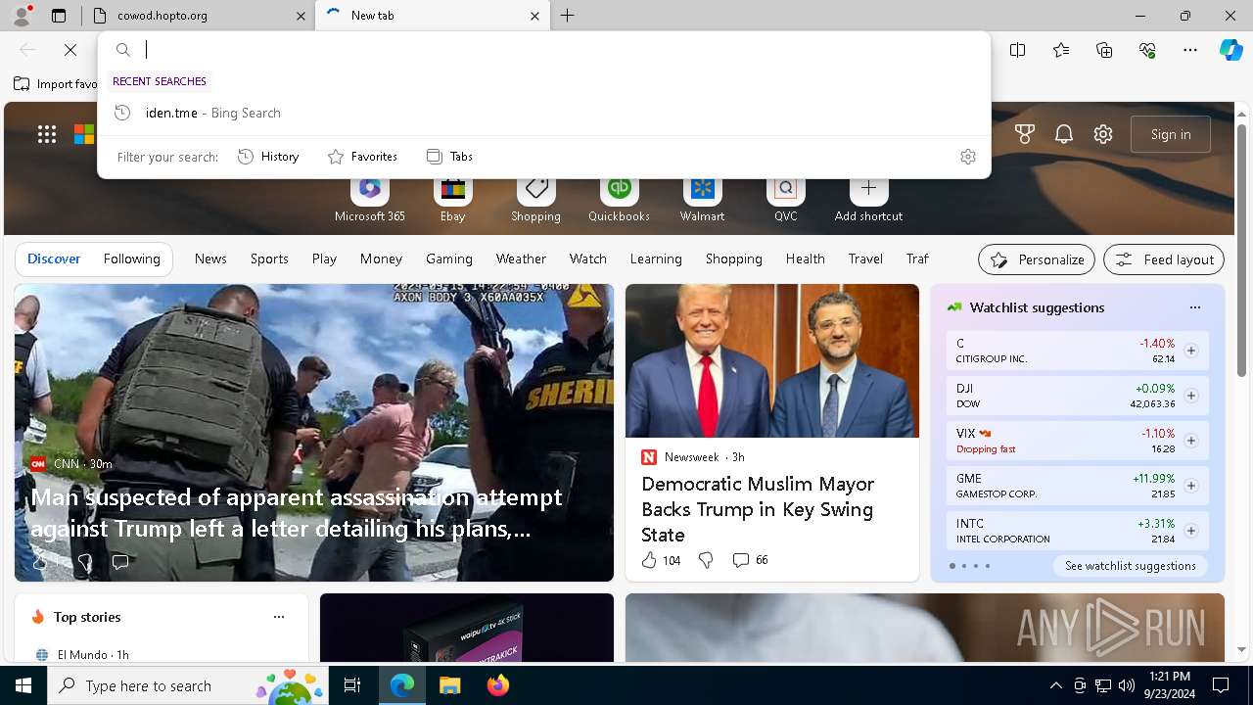Open Watchlist suggestions more options

[x=1194, y=307]
